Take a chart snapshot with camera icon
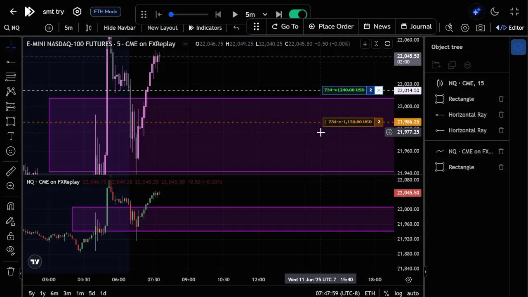 click(481, 28)
